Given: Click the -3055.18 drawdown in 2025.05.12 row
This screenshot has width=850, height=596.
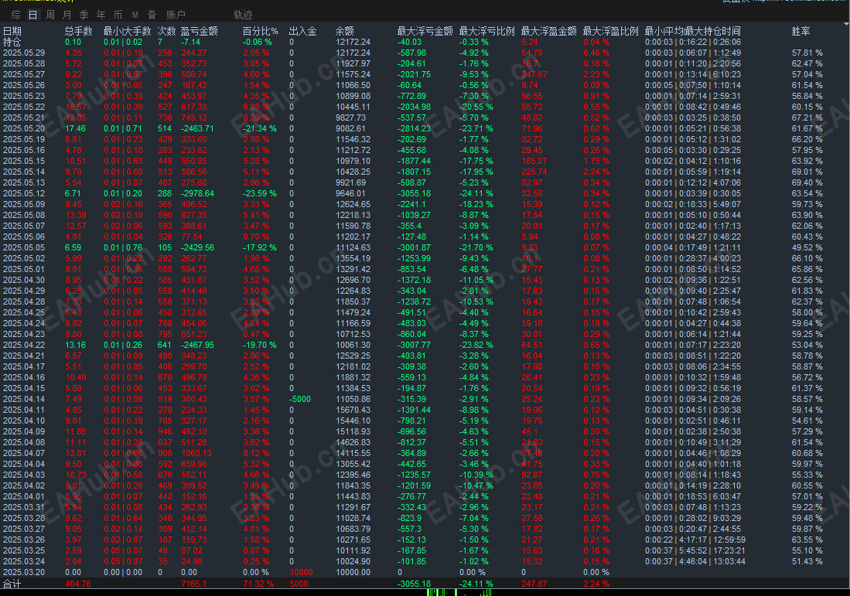Looking at the screenshot, I should (414, 194).
